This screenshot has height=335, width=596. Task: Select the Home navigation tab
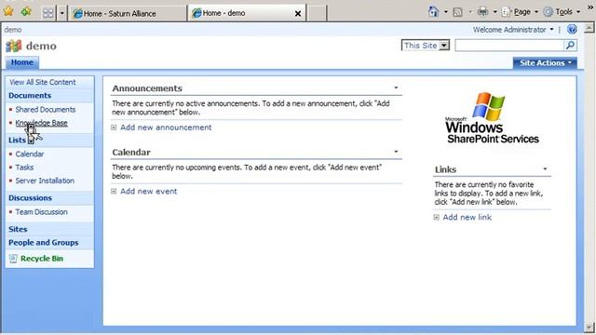(22, 62)
